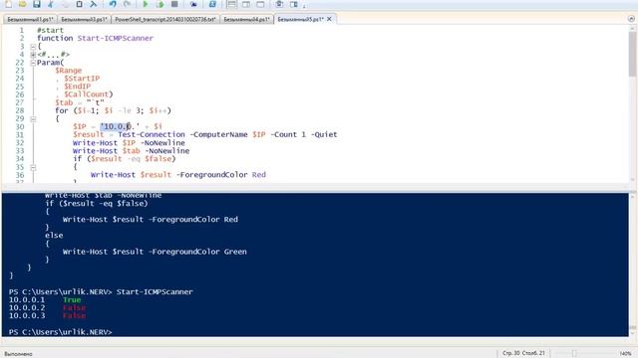Redo the last undone edit
The width and height of the screenshot is (638, 358).
pyautogui.click(x=127, y=4)
